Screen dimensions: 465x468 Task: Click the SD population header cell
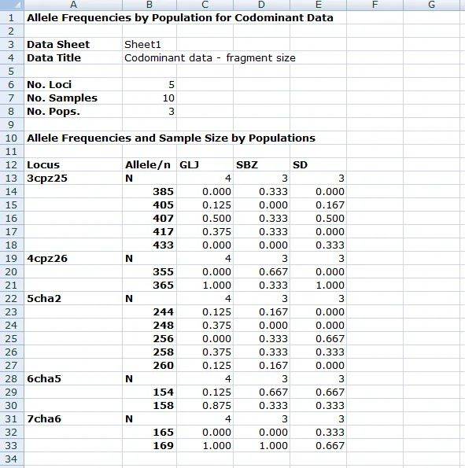click(x=318, y=164)
